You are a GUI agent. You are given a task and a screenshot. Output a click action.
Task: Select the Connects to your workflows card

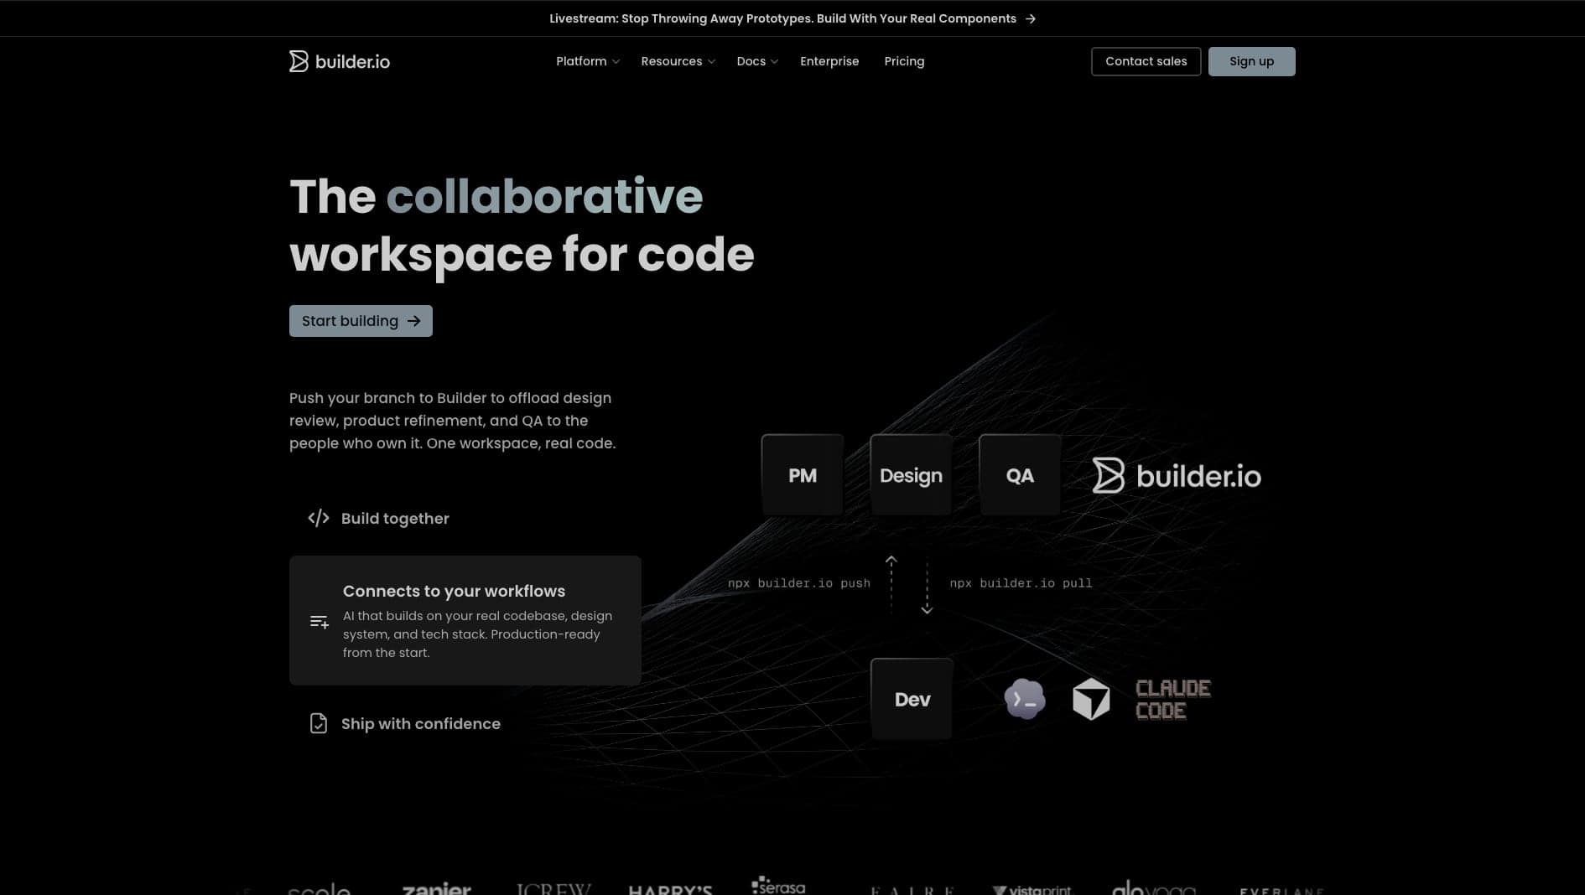[x=465, y=620]
